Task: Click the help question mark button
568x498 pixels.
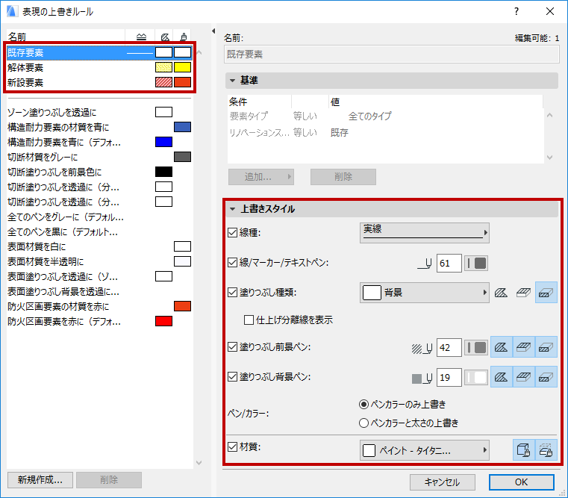Action: (x=516, y=12)
